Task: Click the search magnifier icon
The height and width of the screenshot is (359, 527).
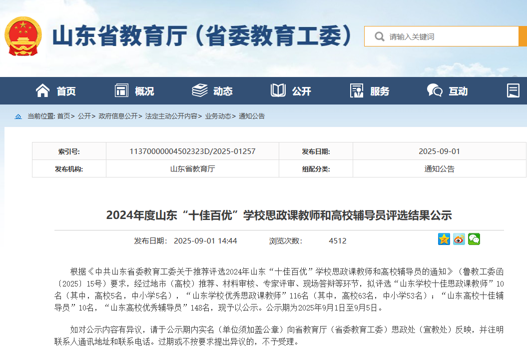Action: [x=380, y=36]
